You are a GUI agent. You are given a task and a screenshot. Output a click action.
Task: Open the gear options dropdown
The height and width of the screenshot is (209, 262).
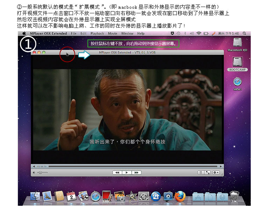[216, 173]
